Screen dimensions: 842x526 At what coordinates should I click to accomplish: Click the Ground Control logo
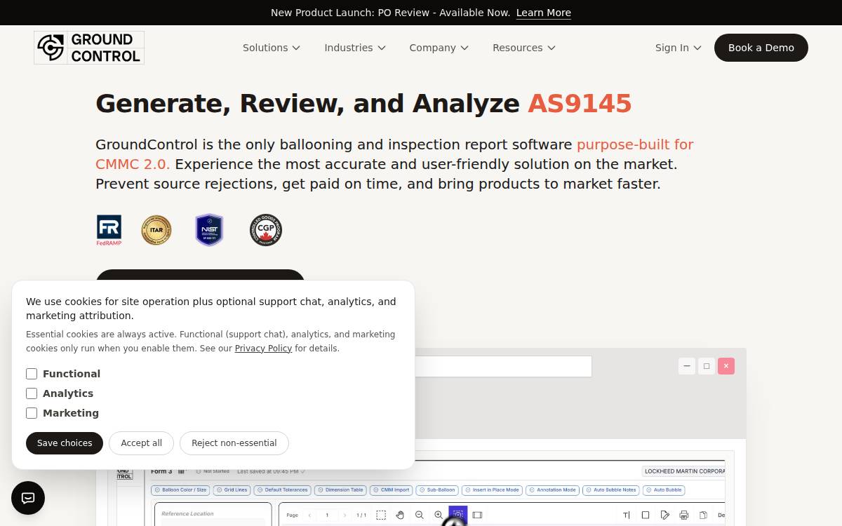[x=89, y=48]
